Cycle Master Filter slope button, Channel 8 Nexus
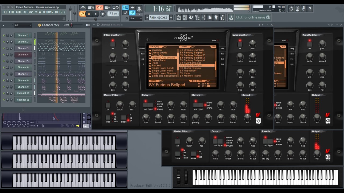This screenshot has height=193, width=344. (x=124, y=117)
